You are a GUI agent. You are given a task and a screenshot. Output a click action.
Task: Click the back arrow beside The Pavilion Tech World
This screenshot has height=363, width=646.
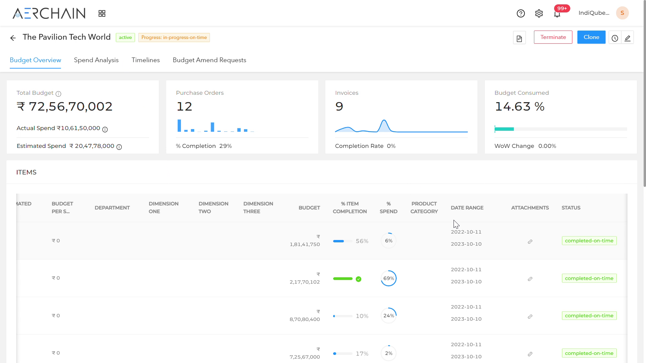point(13,38)
